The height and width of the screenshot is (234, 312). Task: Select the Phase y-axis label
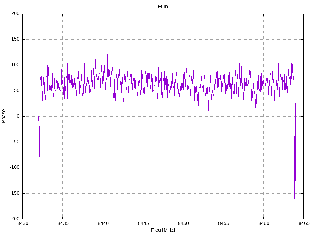[x=4, y=116]
